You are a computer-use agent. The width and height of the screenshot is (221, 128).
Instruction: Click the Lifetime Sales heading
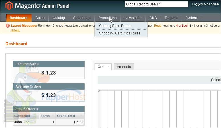pyautogui.click(x=27, y=64)
